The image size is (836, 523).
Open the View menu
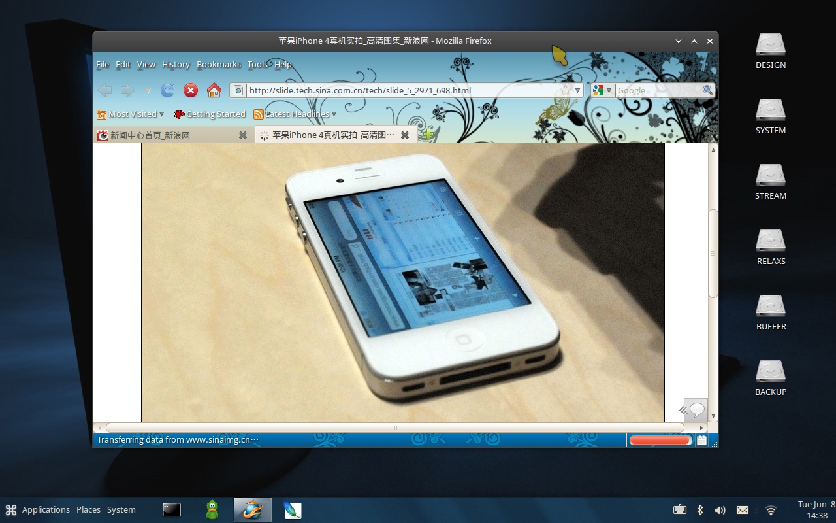coord(146,64)
